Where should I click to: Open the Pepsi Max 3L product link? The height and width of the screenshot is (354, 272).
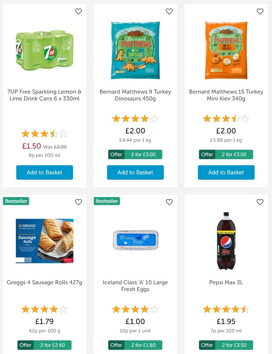226,282
